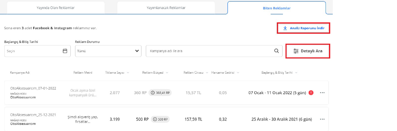Expand the Reklam Durumu dropdown

(108, 51)
